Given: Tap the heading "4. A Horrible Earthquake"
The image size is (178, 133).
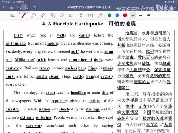Looking at the screenshot, I should (x=72, y=24).
